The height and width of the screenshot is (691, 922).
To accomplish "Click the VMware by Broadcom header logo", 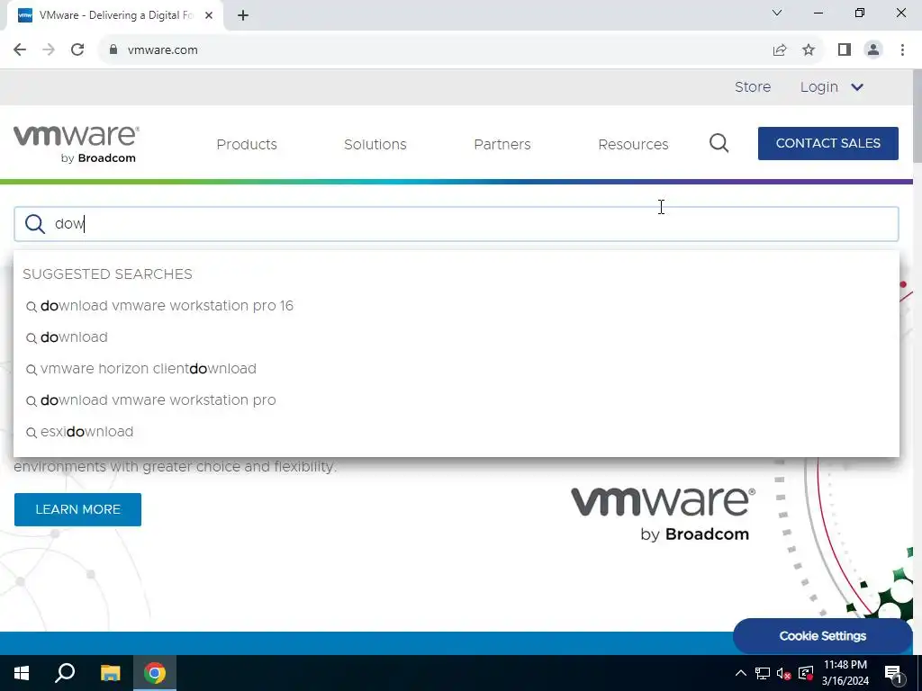I will (x=77, y=144).
